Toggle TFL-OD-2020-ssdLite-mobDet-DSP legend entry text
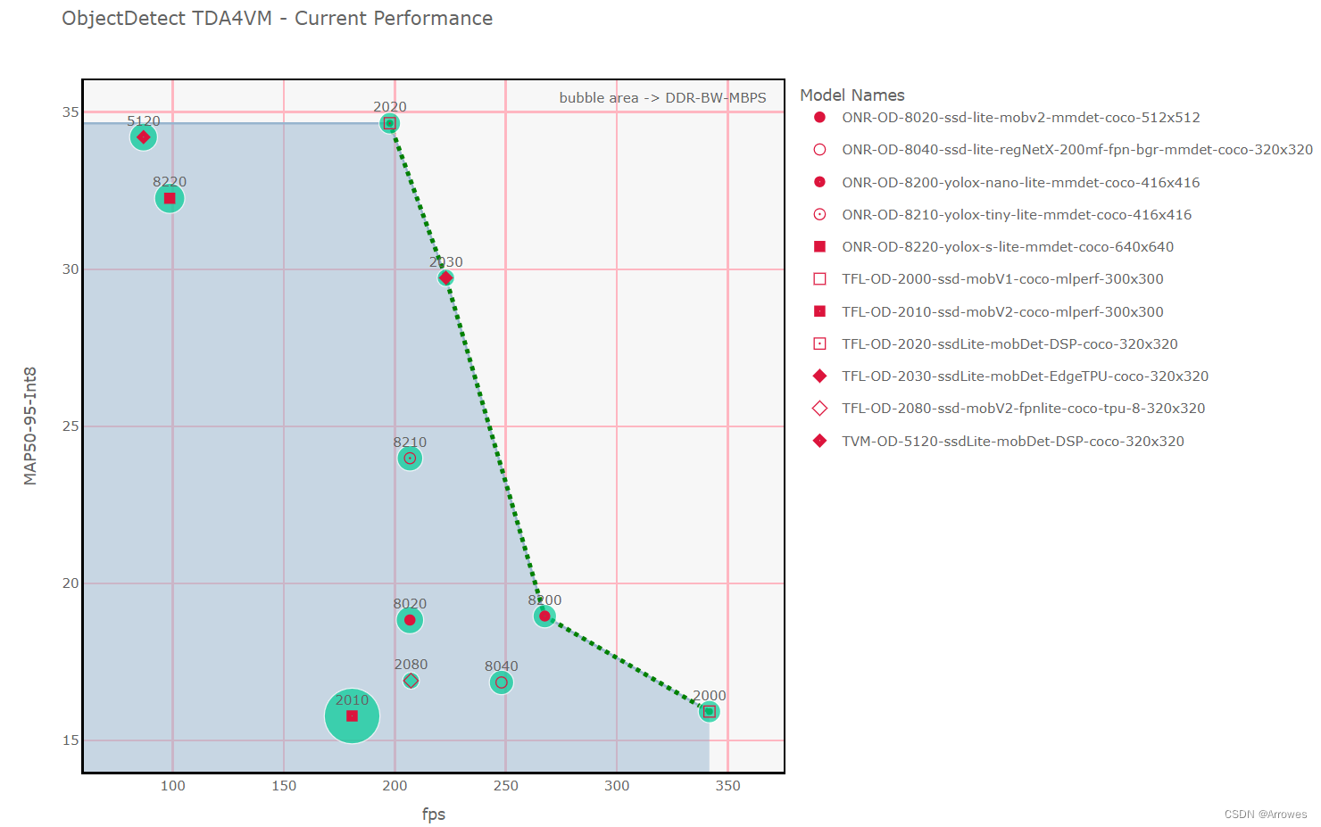This screenshot has height=827, width=1321. coord(1009,343)
